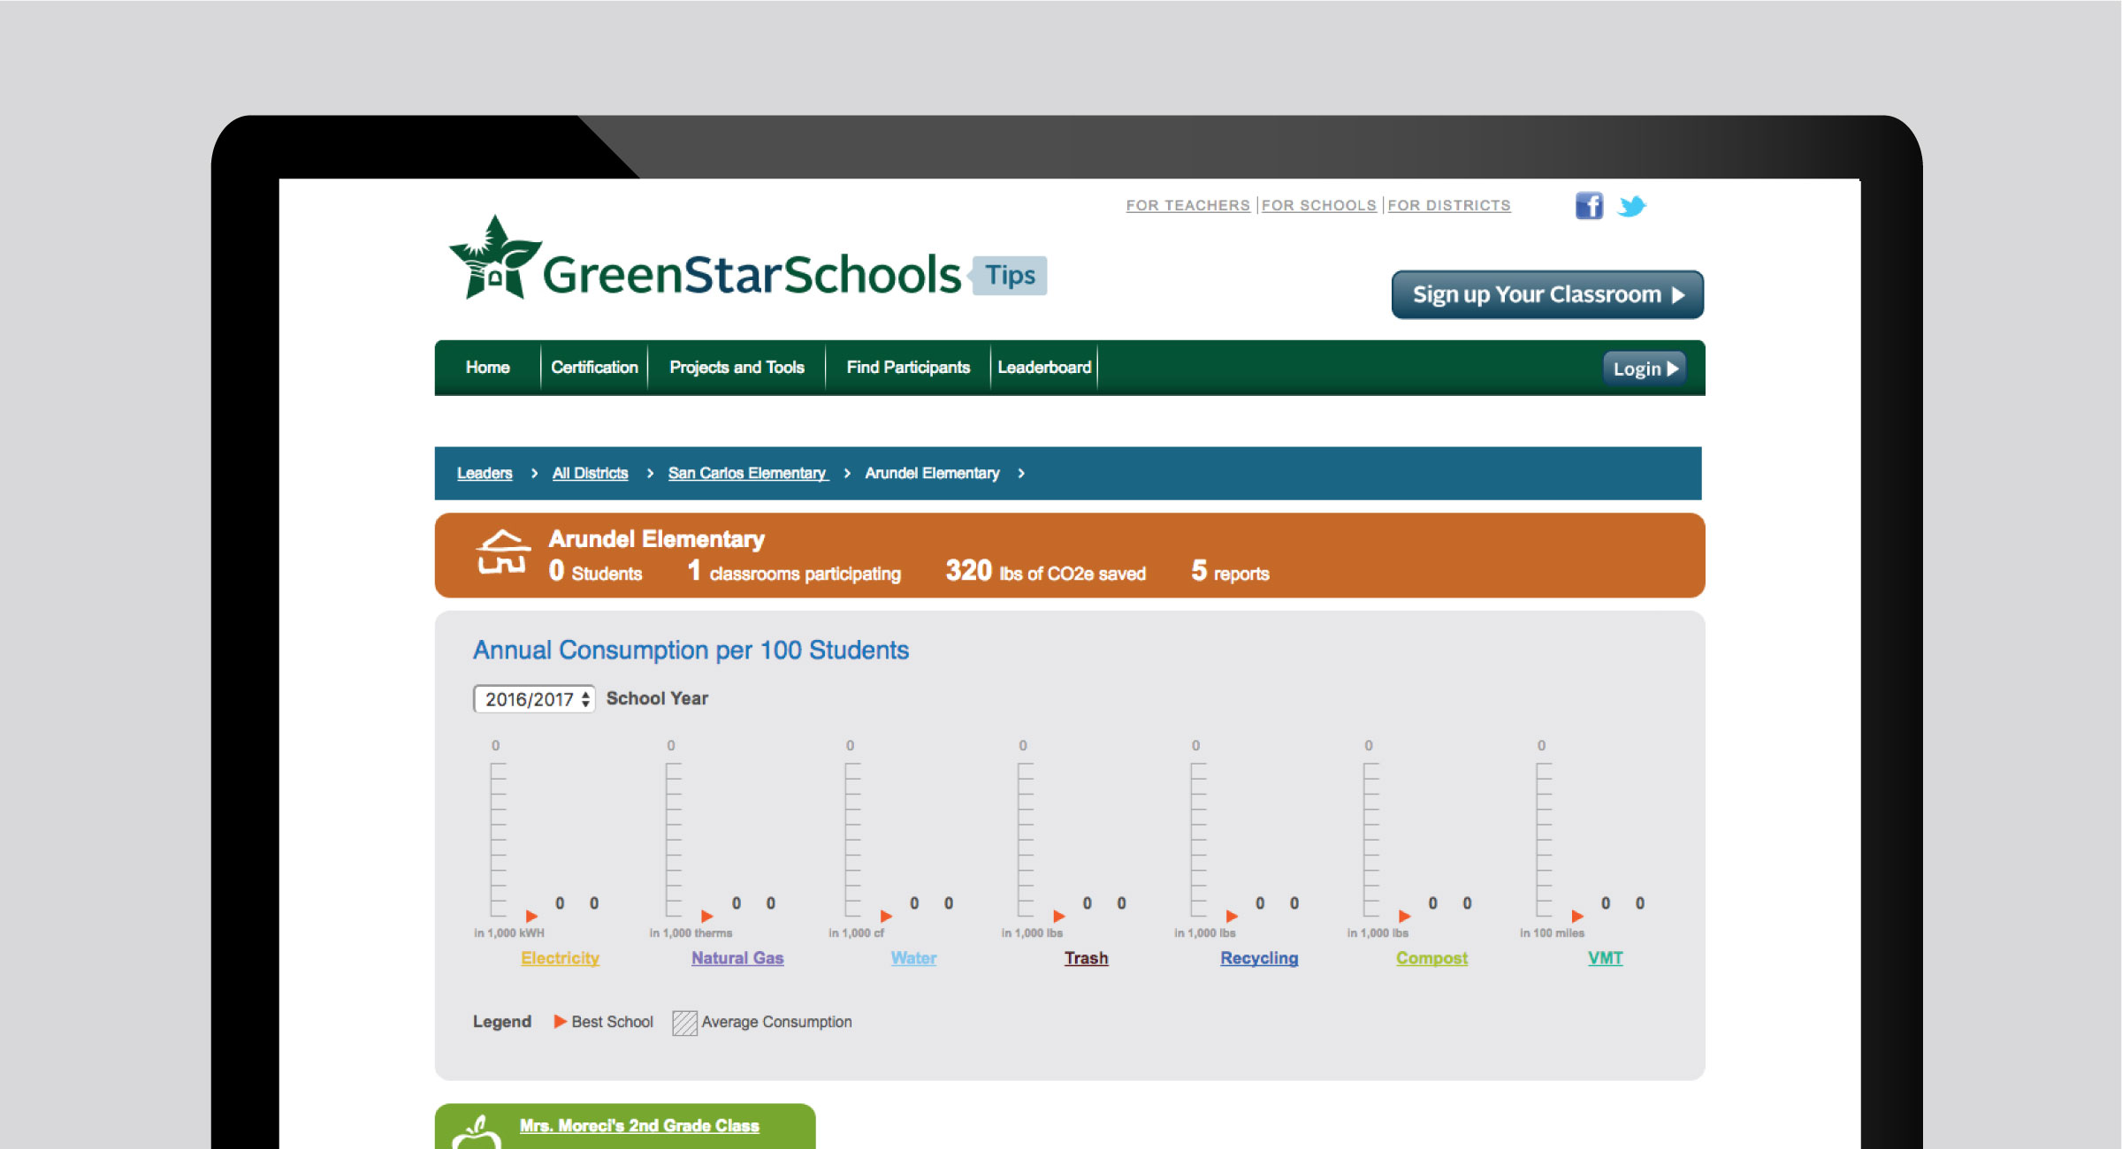Click the Arundel Elementary breadcrumb text
This screenshot has width=2122, height=1149.
click(x=932, y=474)
